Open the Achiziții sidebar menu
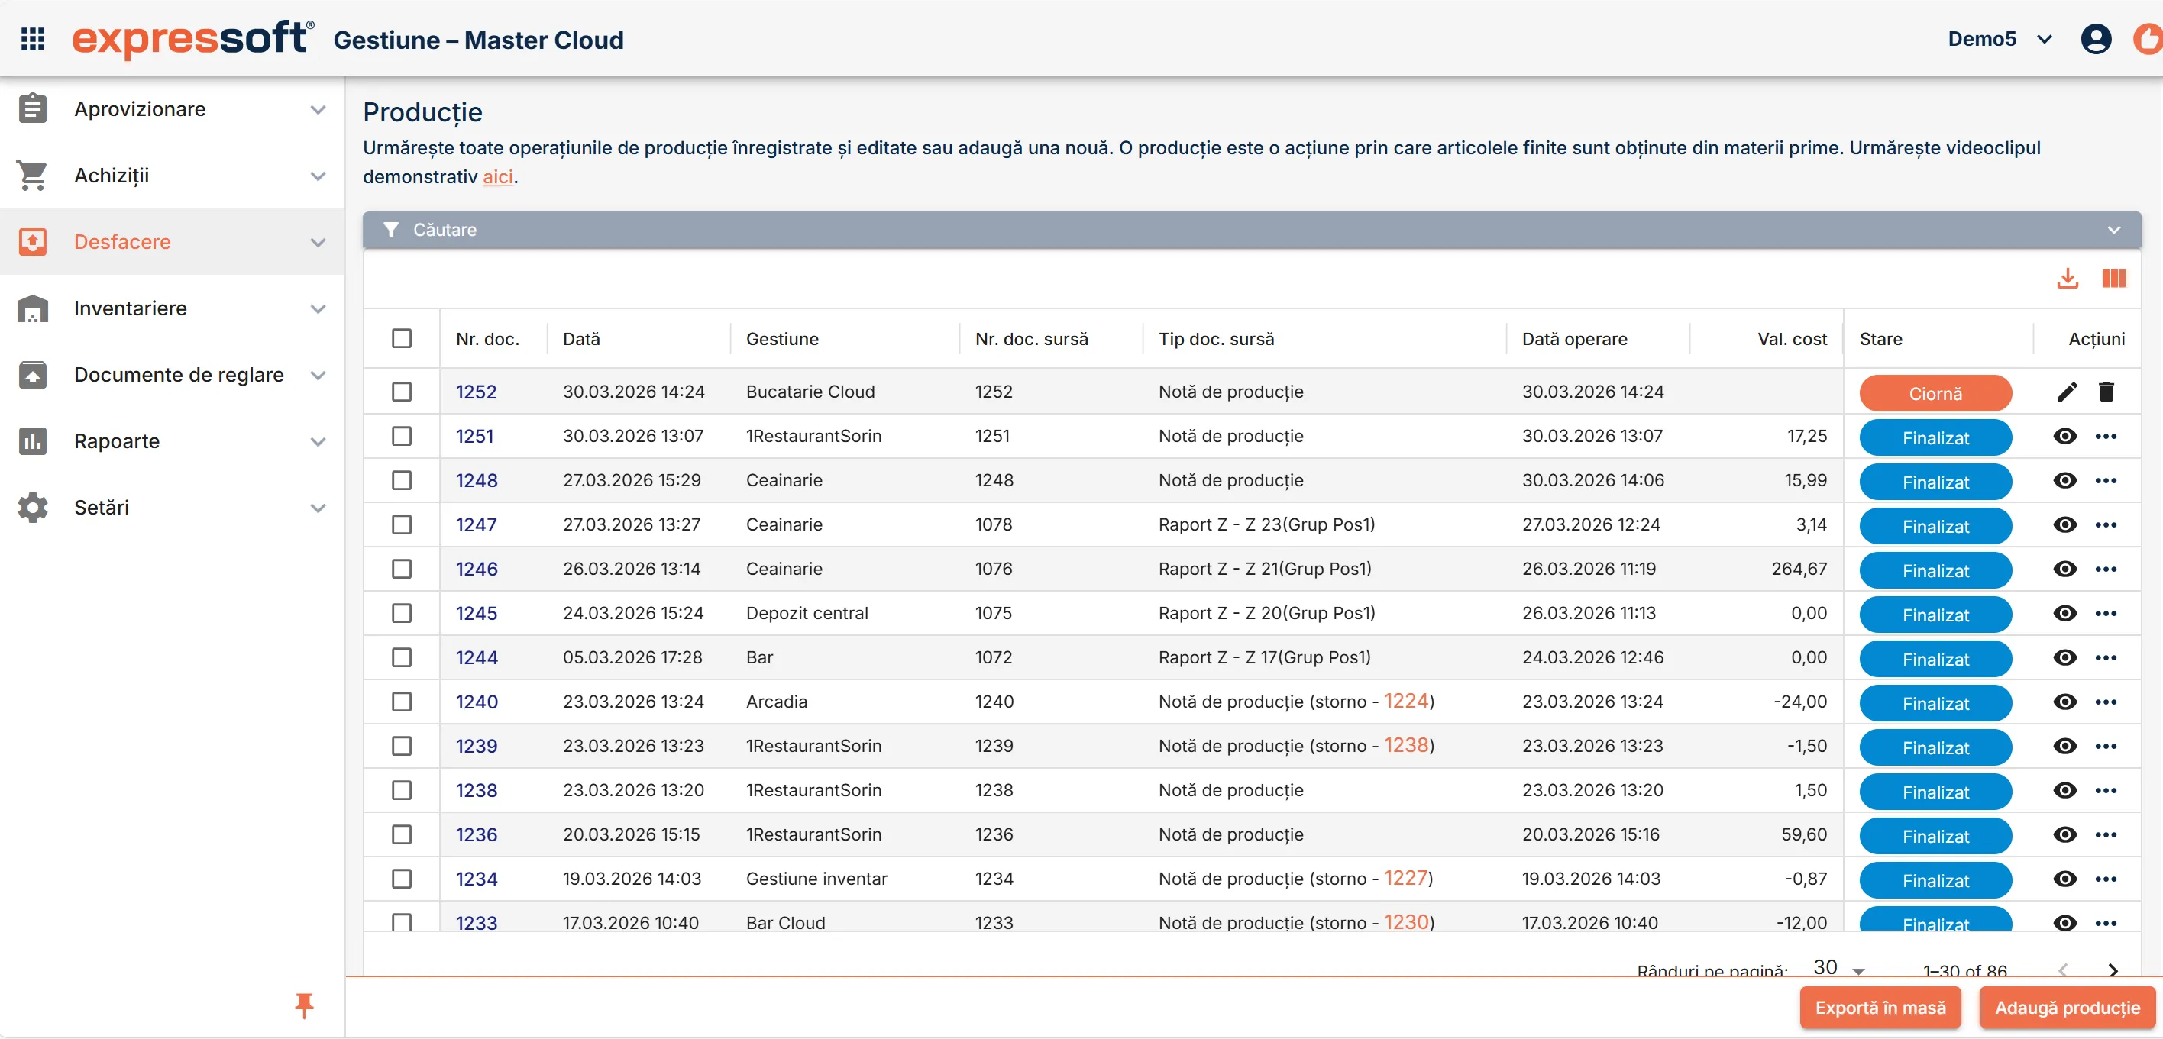 click(x=172, y=176)
